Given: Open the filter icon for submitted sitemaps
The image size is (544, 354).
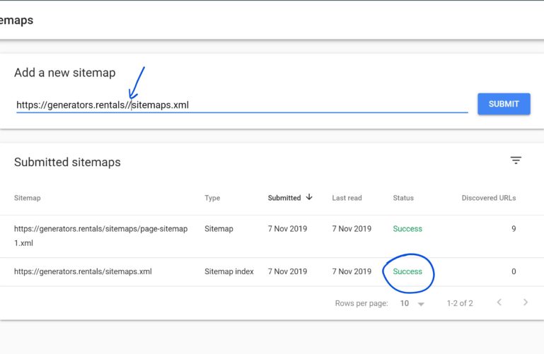Looking at the screenshot, I should click(516, 161).
